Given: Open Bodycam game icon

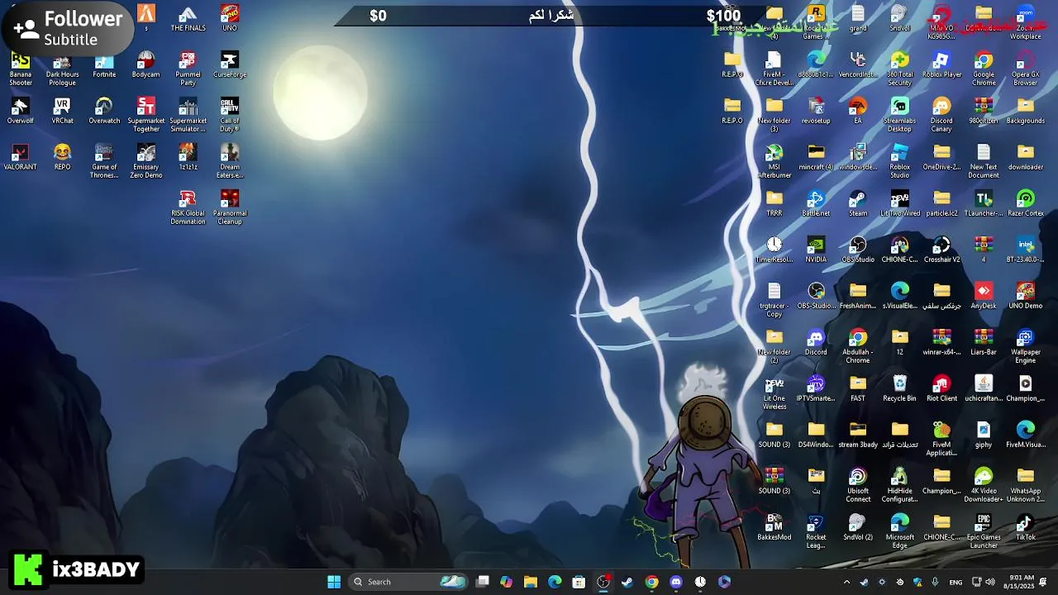Looking at the screenshot, I should pyautogui.click(x=146, y=64).
